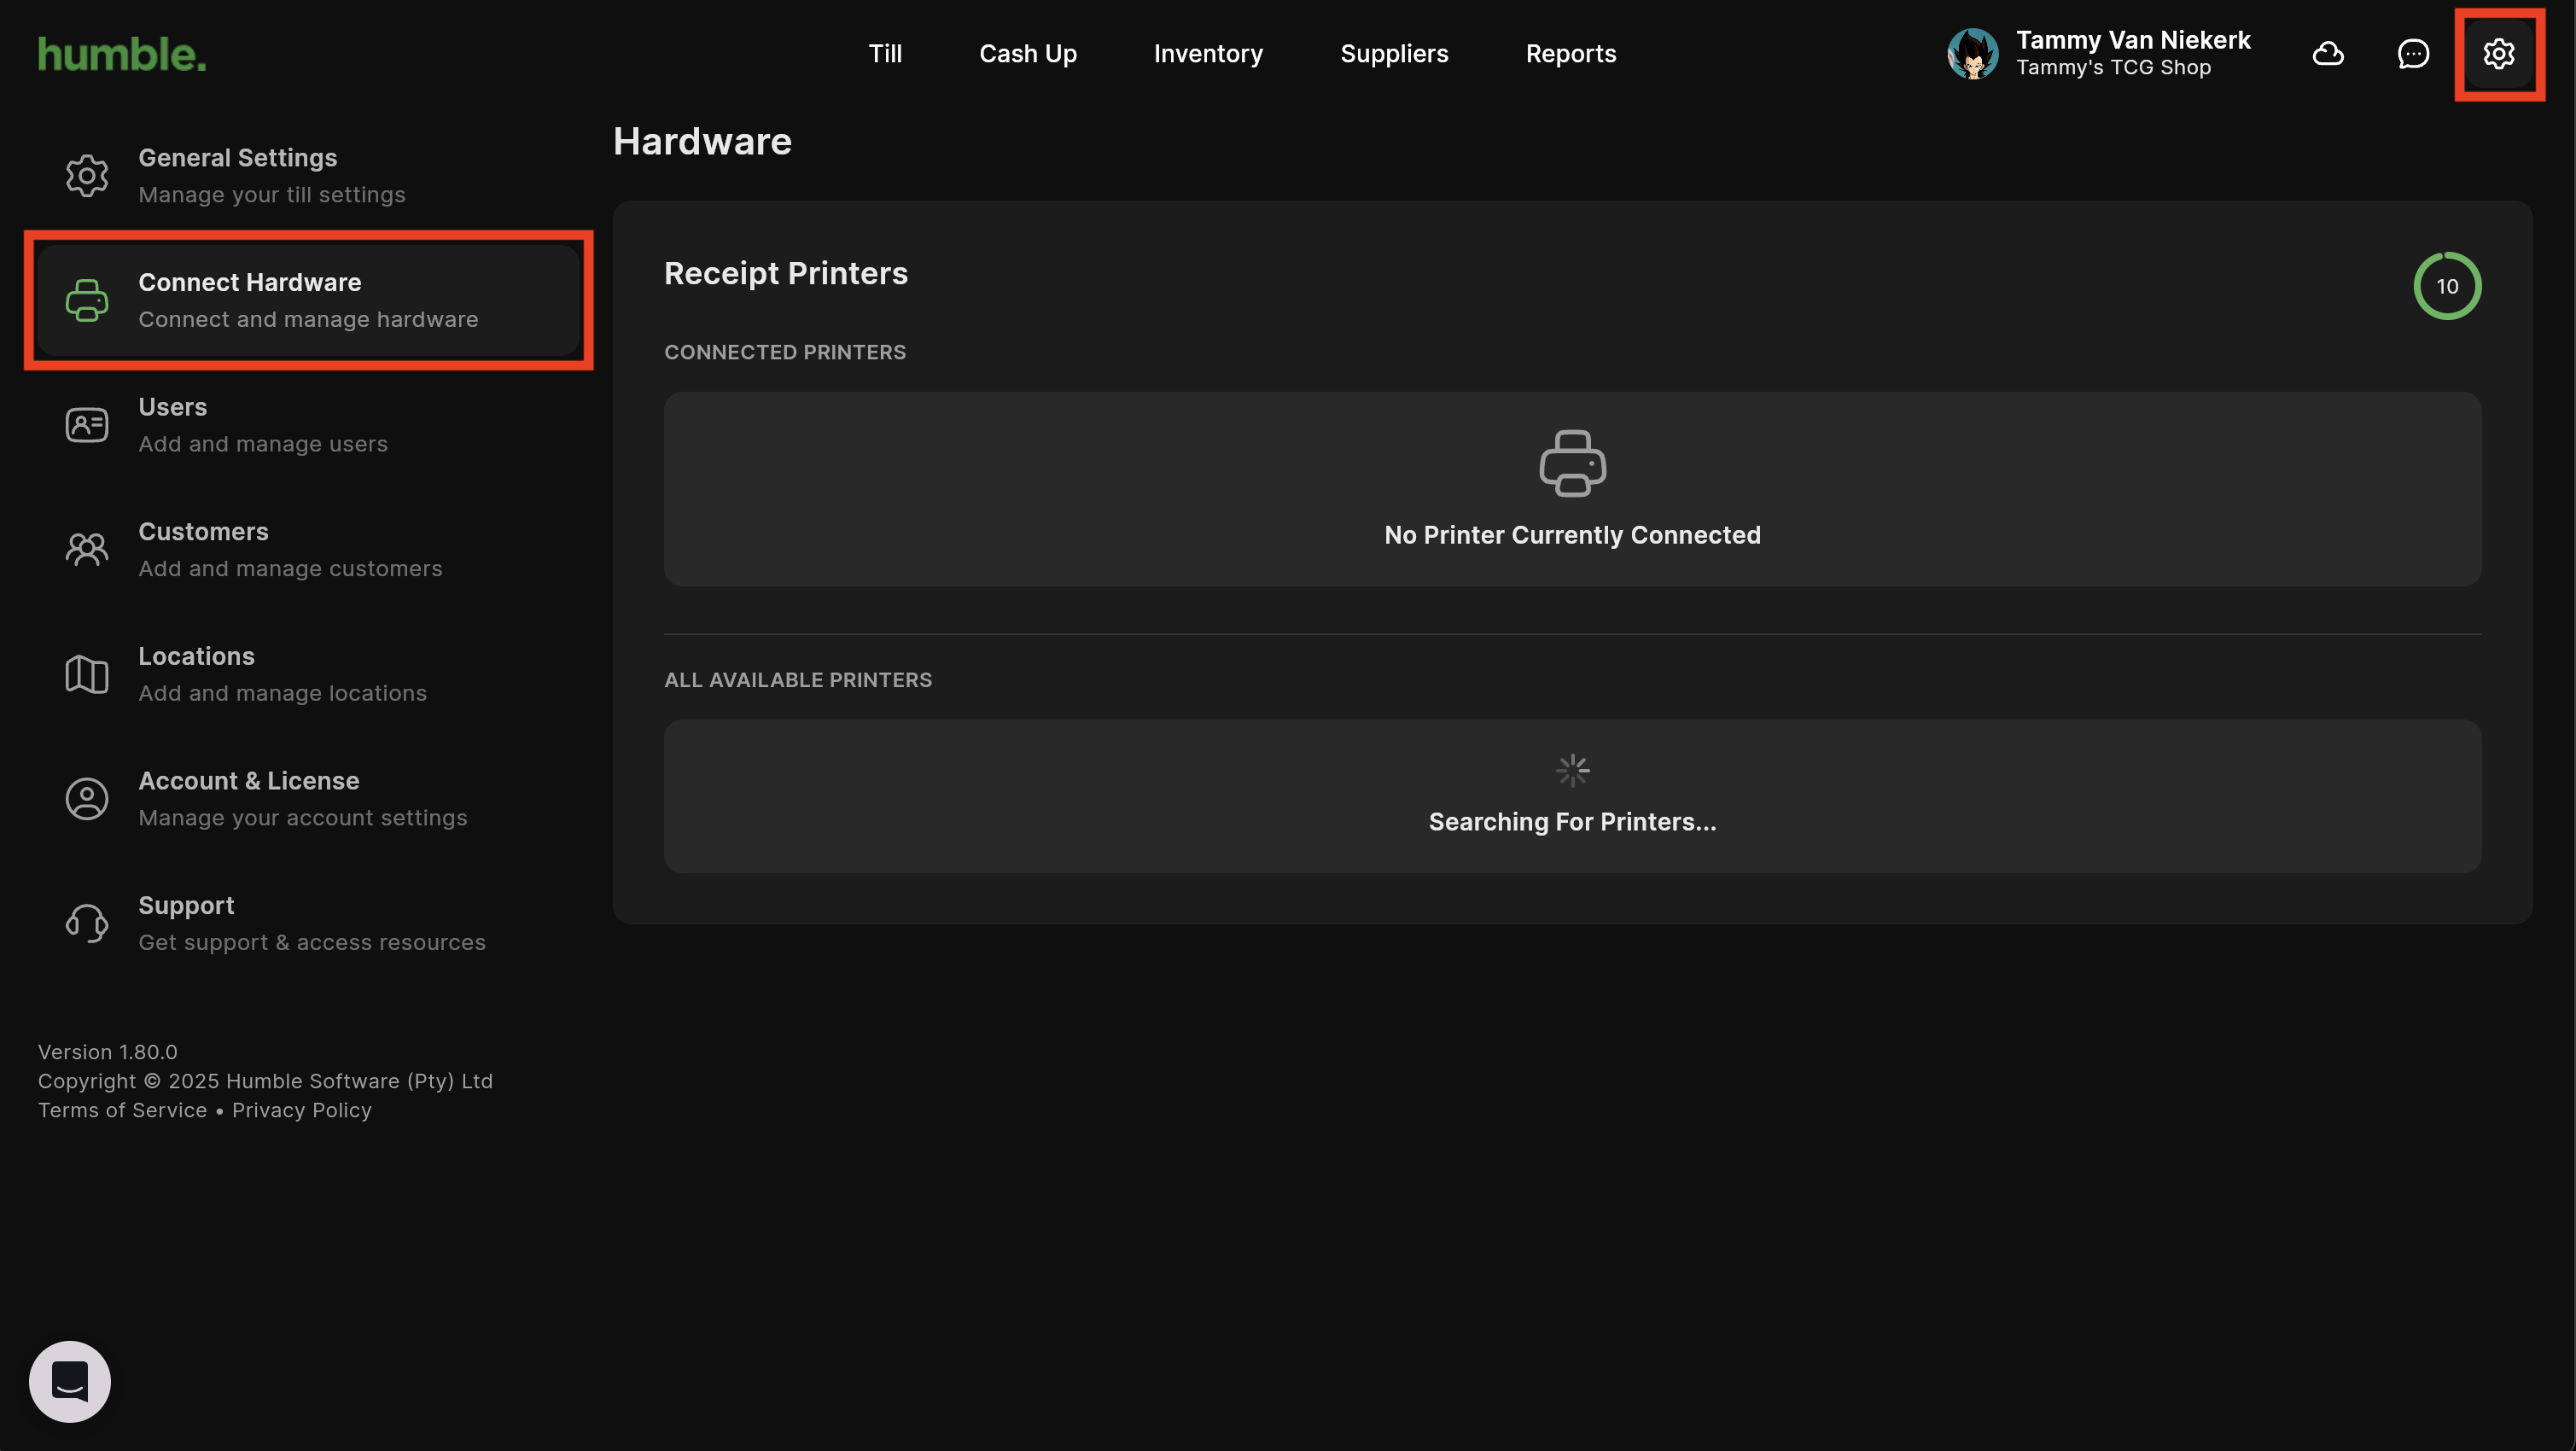
Task: Open the Terms of Service link
Action: pos(122,1110)
